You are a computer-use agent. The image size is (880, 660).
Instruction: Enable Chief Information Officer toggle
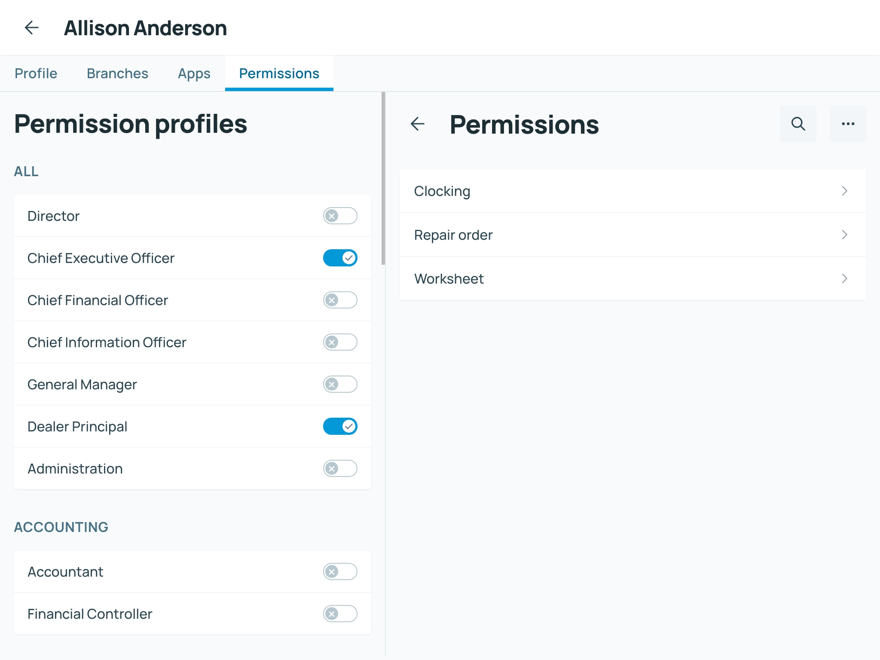click(340, 342)
